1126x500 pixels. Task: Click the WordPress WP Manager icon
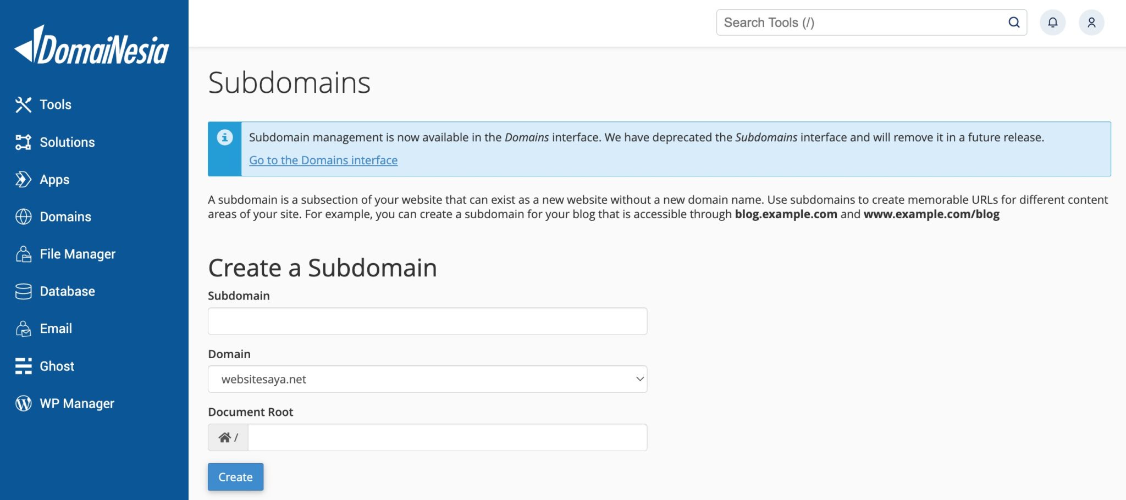pos(23,403)
